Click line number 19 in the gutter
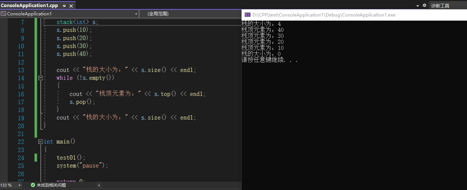 [x=21, y=118]
